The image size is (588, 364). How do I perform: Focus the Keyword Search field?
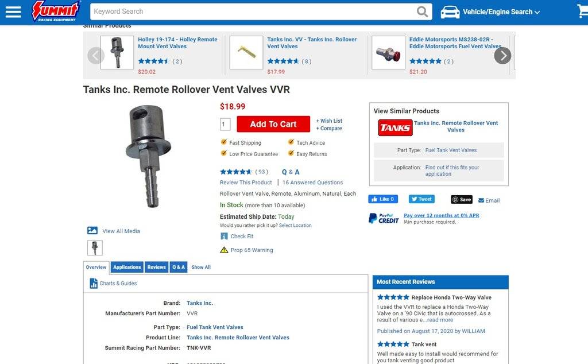253,11
